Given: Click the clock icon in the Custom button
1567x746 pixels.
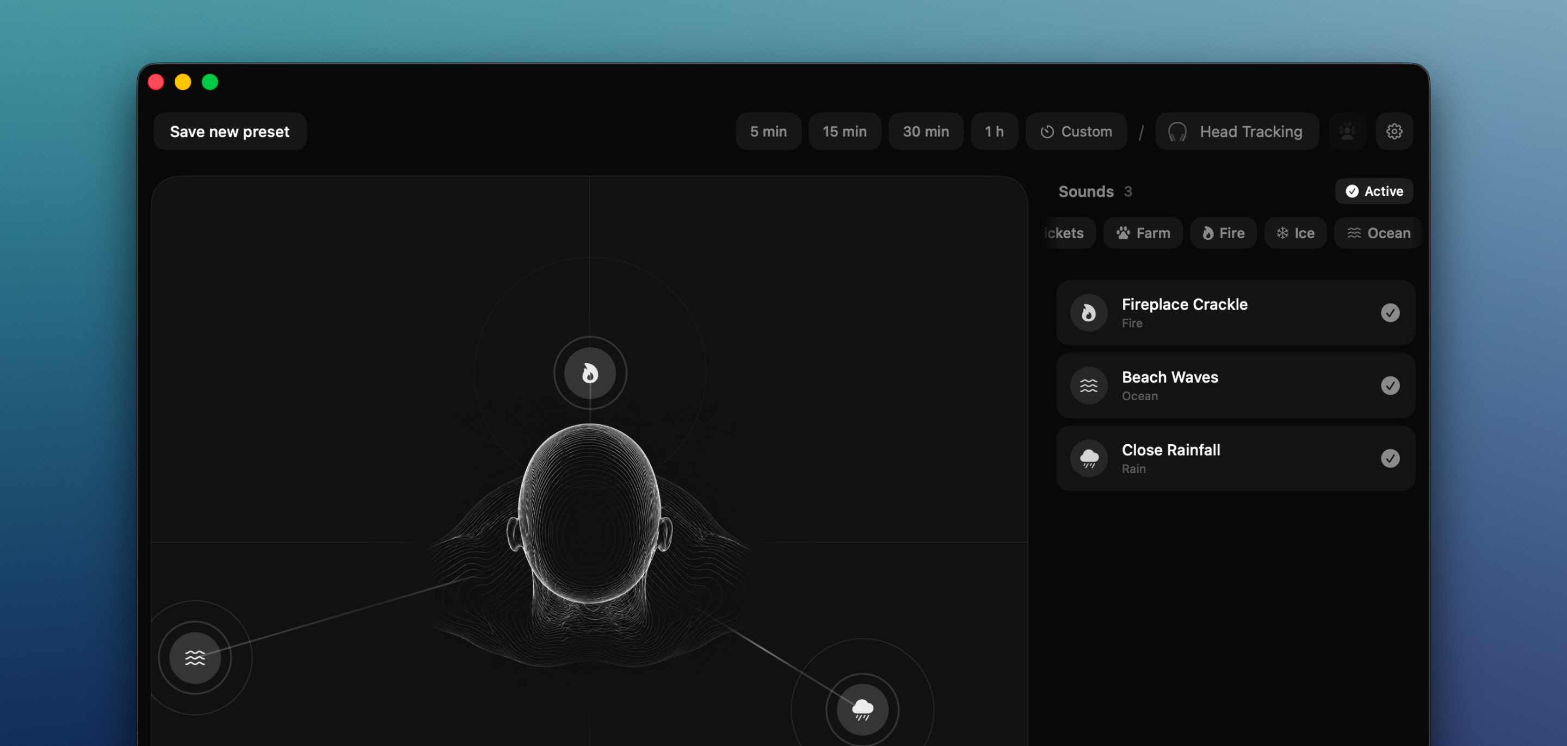Looking at the screenshot, I should pyautogui.click(x=1047, y=132).
